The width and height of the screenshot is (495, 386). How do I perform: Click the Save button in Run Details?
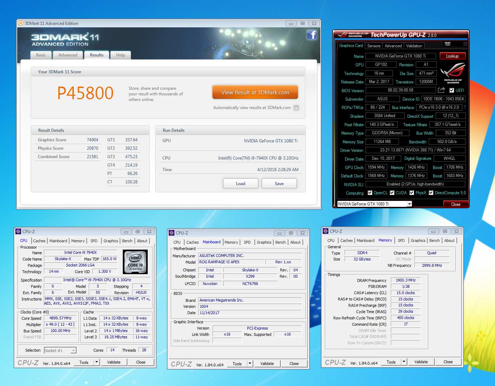[x=279, y=183]
